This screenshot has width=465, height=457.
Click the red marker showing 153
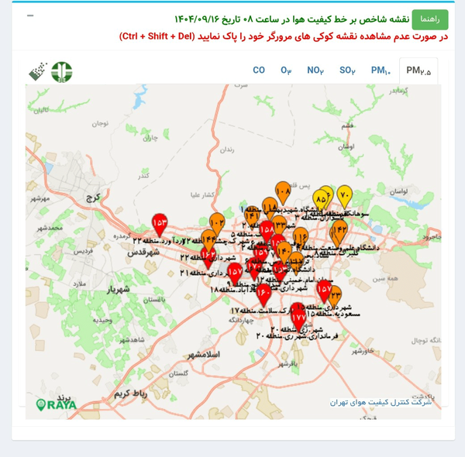159,223
